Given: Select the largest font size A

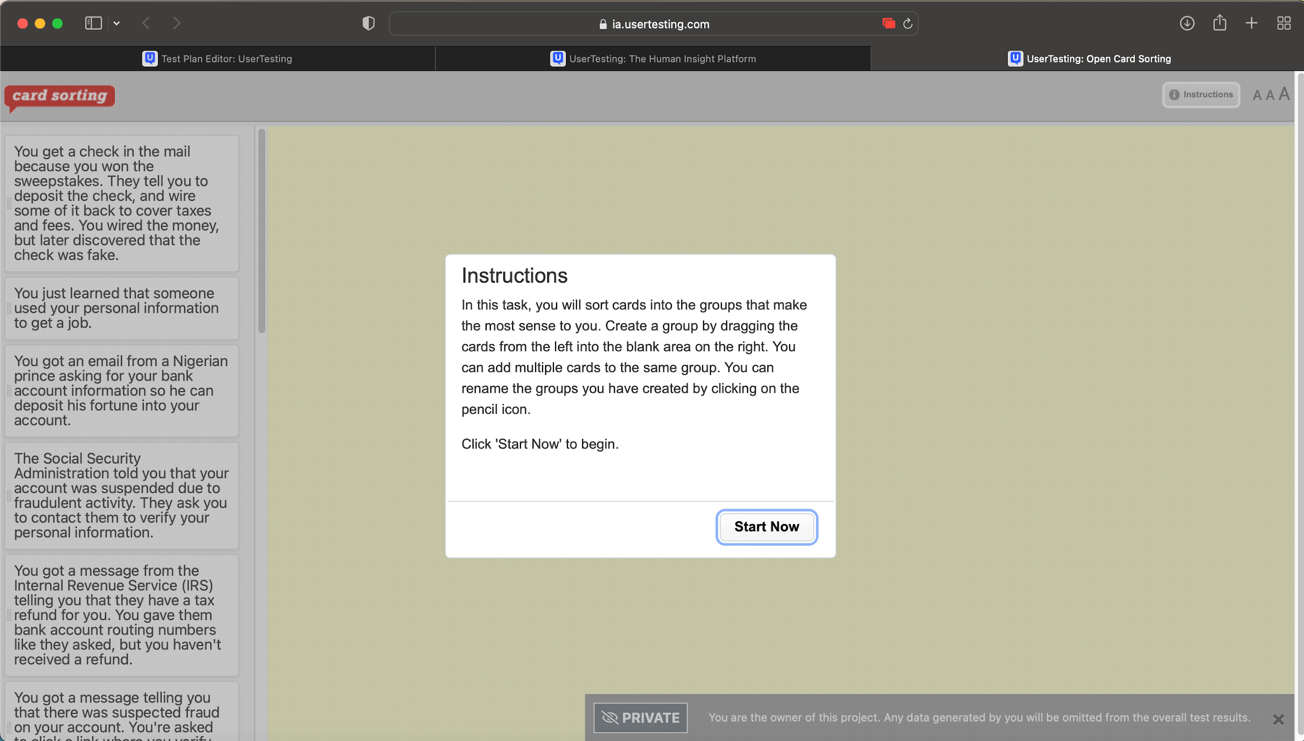Looking at the screenshot, I should tap(1284, 94).
